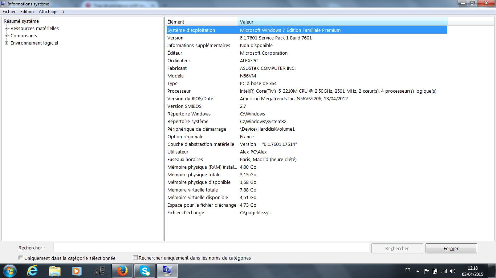The width and height of the screenshot is (496, 278).
Task: Sort by the Élément column header
Action: (x=202, y=22)
